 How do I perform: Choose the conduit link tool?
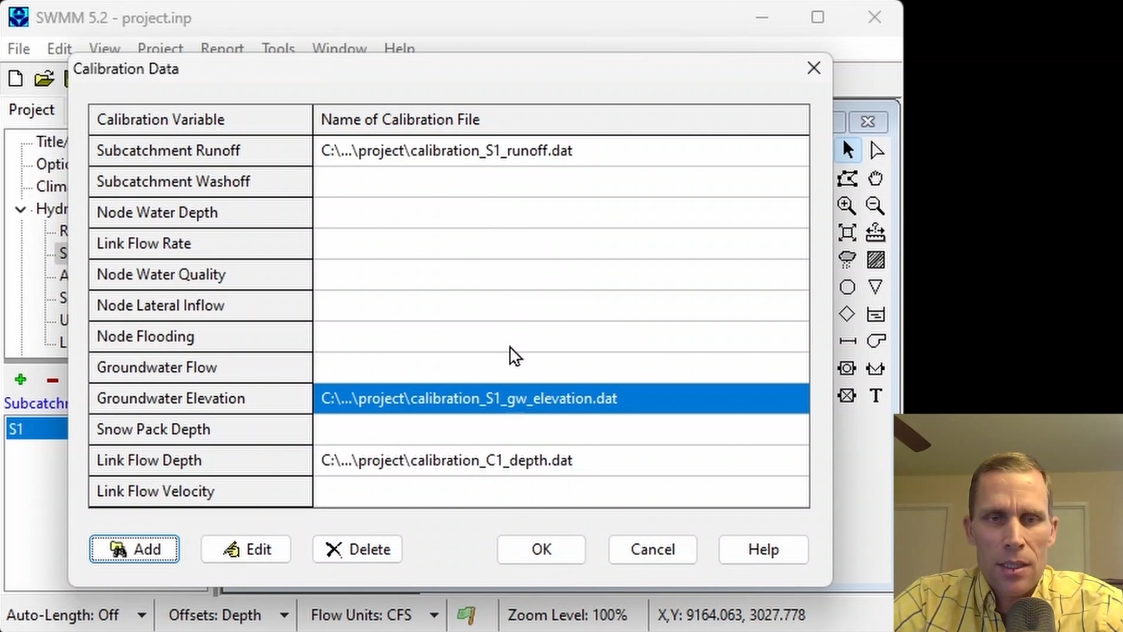[x=846, y=341]
